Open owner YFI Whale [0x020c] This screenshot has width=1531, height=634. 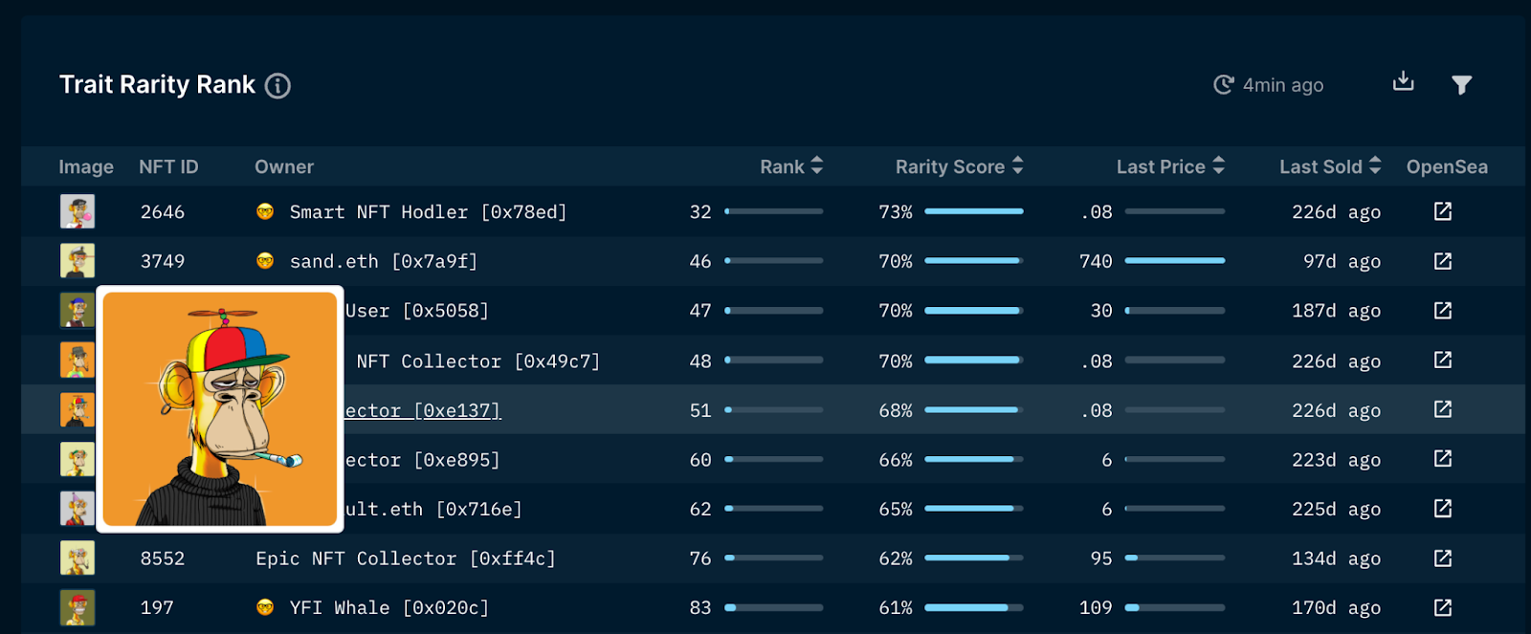pos(388,608)
